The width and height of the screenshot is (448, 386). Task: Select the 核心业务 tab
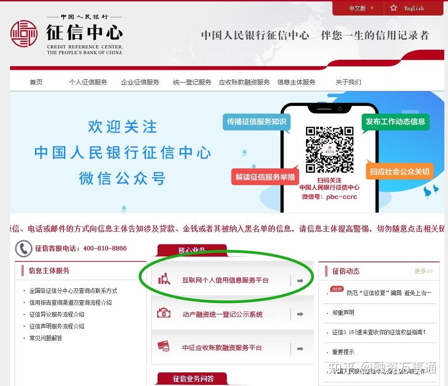[x=192, y=250]
